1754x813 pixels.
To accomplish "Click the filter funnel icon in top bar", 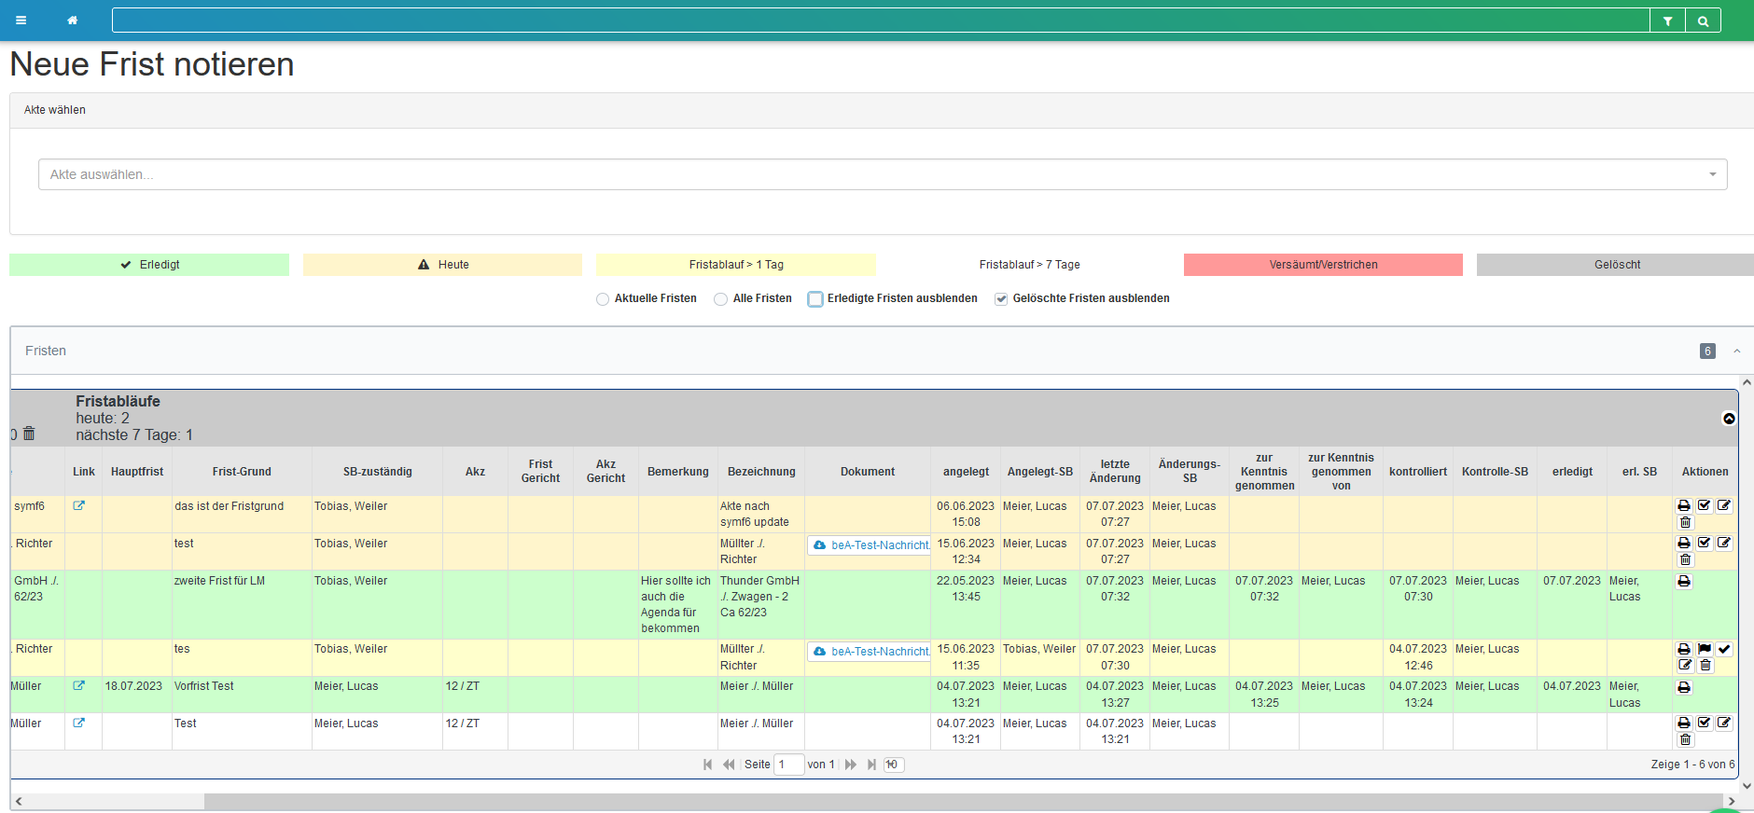I will point(1667,21).
